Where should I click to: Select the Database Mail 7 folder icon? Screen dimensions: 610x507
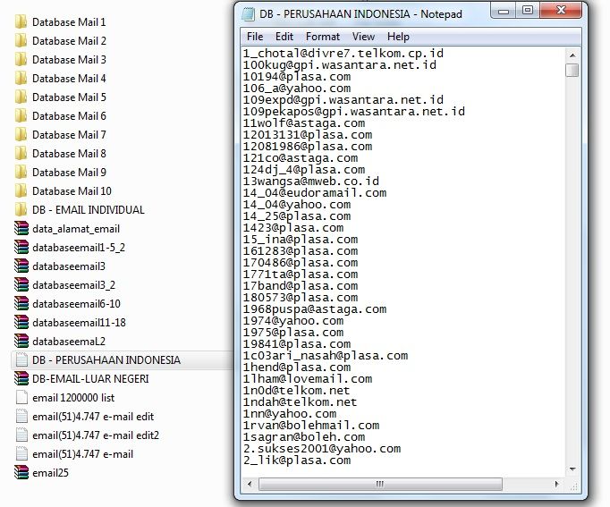click(x=21, y=134)
